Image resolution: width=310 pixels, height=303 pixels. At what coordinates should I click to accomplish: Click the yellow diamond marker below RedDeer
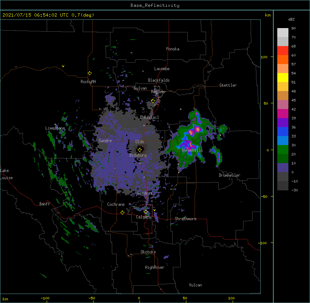click(153, 101)
